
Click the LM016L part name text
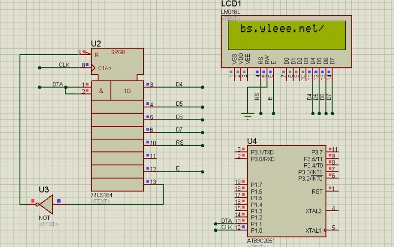coord(232,12)
